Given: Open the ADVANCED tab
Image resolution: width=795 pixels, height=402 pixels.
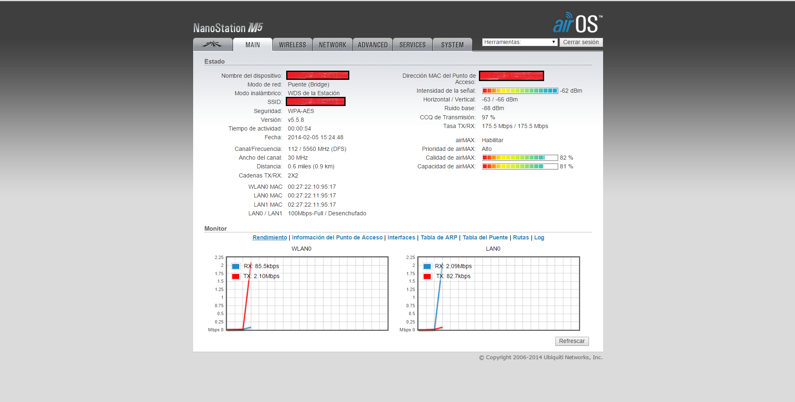Looking at the screenshot, I should pyautogui.click(x=373, y=45).
